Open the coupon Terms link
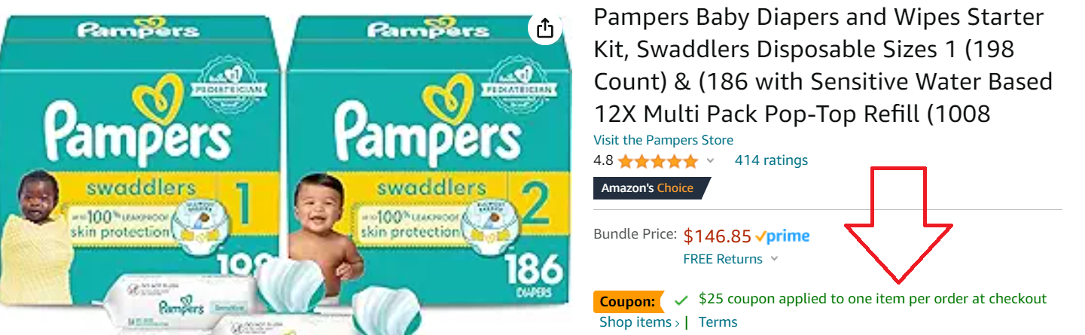Viewport: 1085px width, 335px height. click(x=718, y=322)
